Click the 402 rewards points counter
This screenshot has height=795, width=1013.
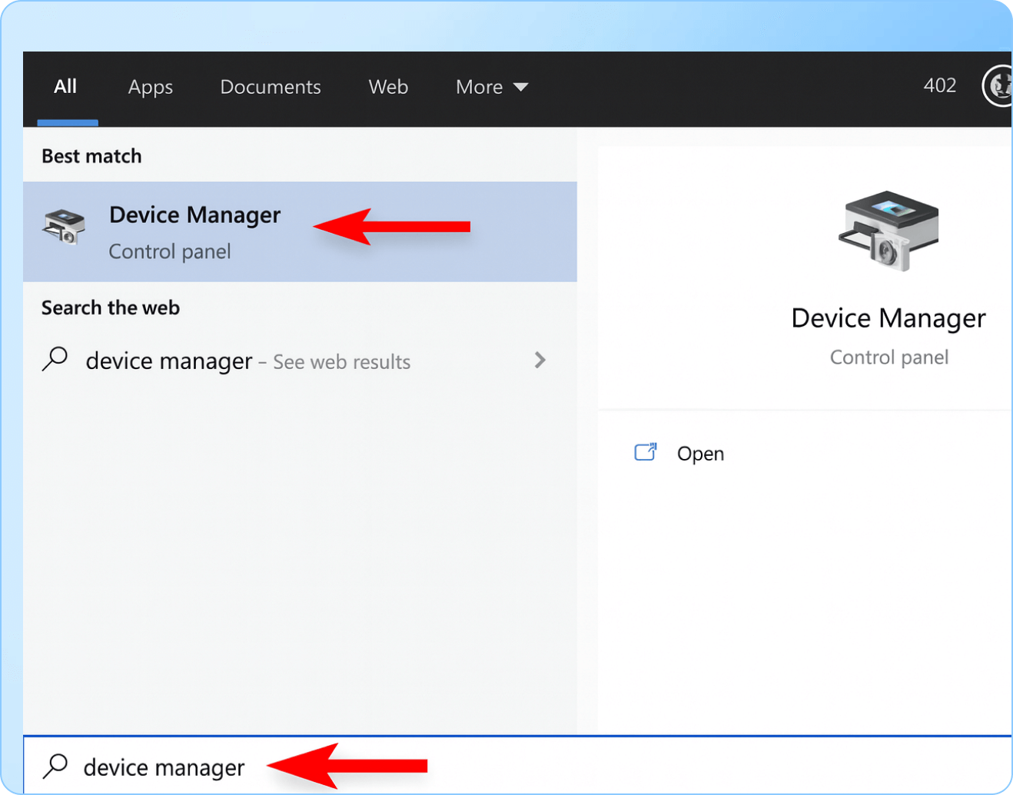coord(939,85)
